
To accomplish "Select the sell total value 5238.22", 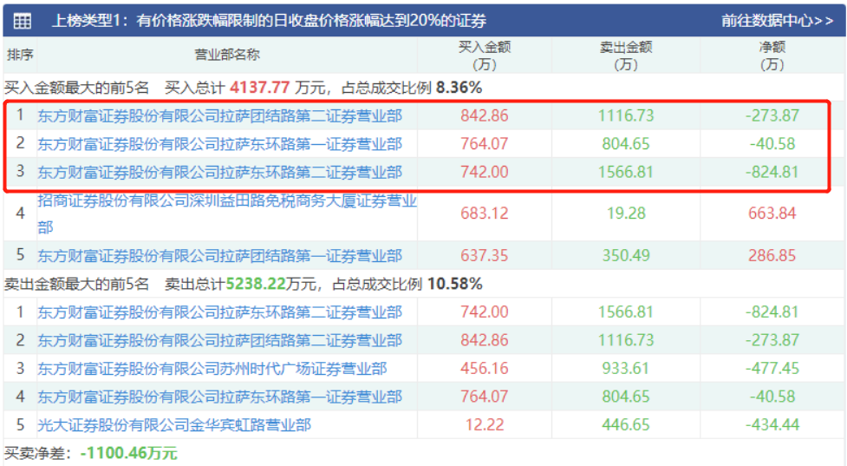I will 256,285.
